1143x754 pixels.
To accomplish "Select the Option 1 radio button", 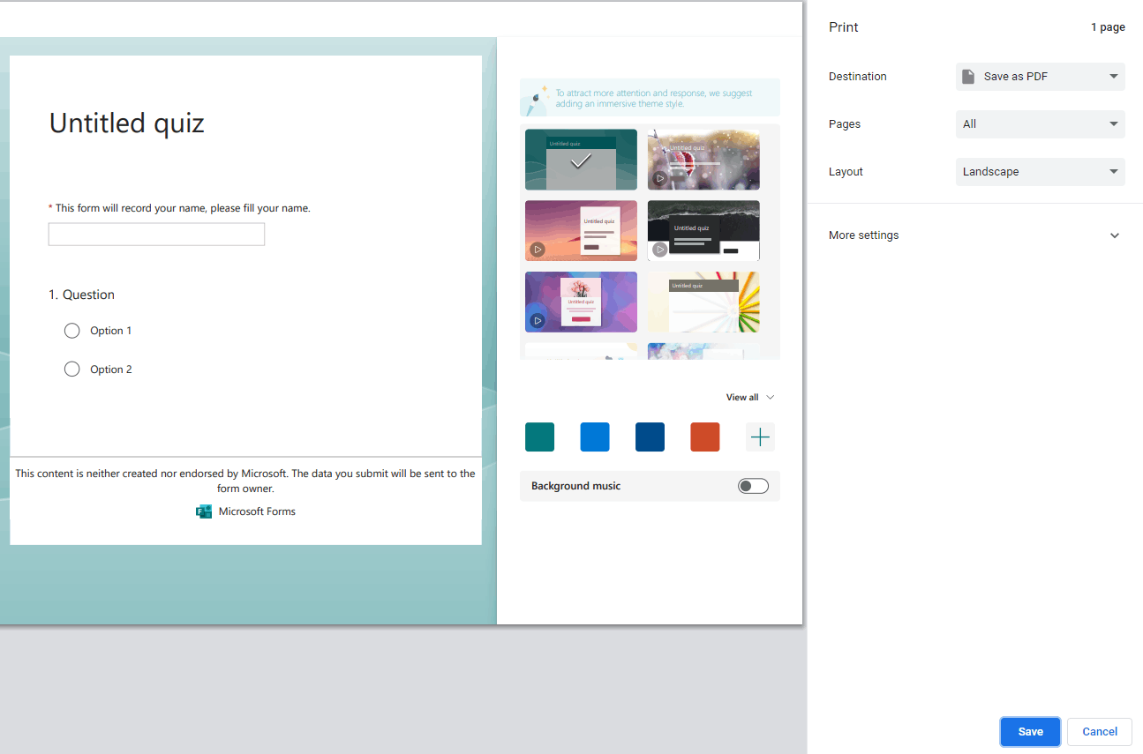I will tap(72, 331).
